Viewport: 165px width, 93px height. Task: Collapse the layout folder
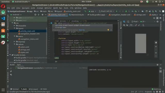[x=14, y=28]
